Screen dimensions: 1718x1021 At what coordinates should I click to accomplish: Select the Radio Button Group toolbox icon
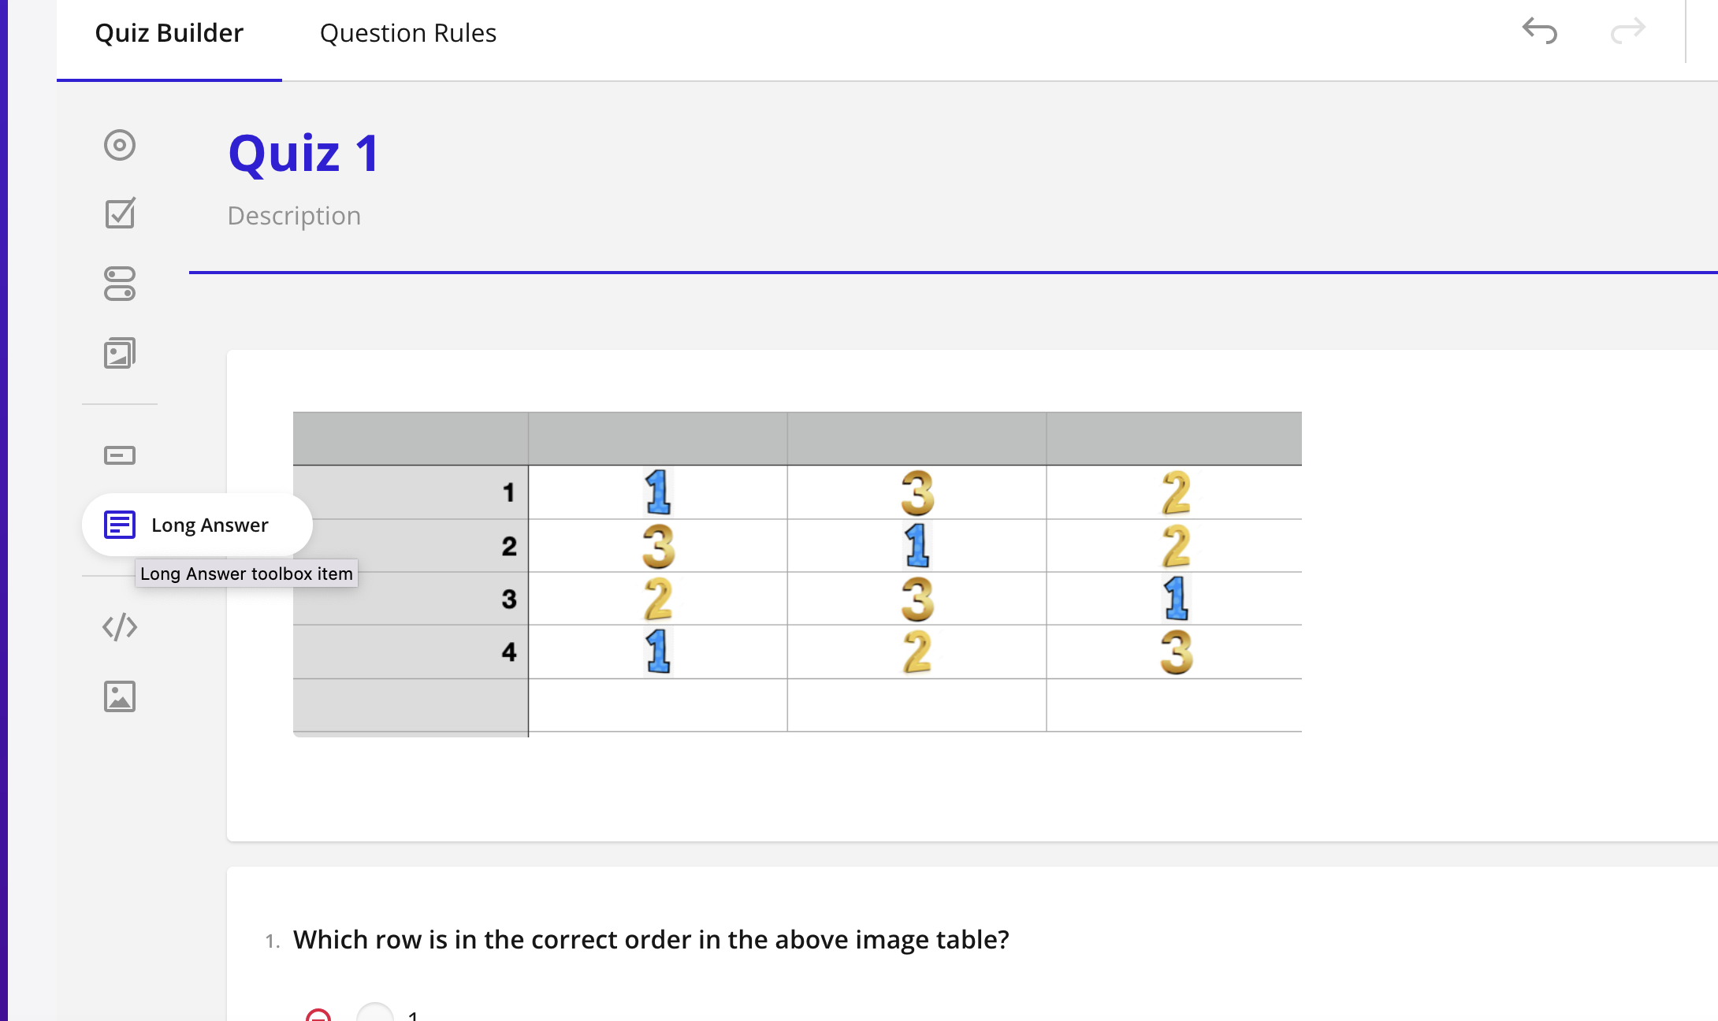click(x=120, y=145)
